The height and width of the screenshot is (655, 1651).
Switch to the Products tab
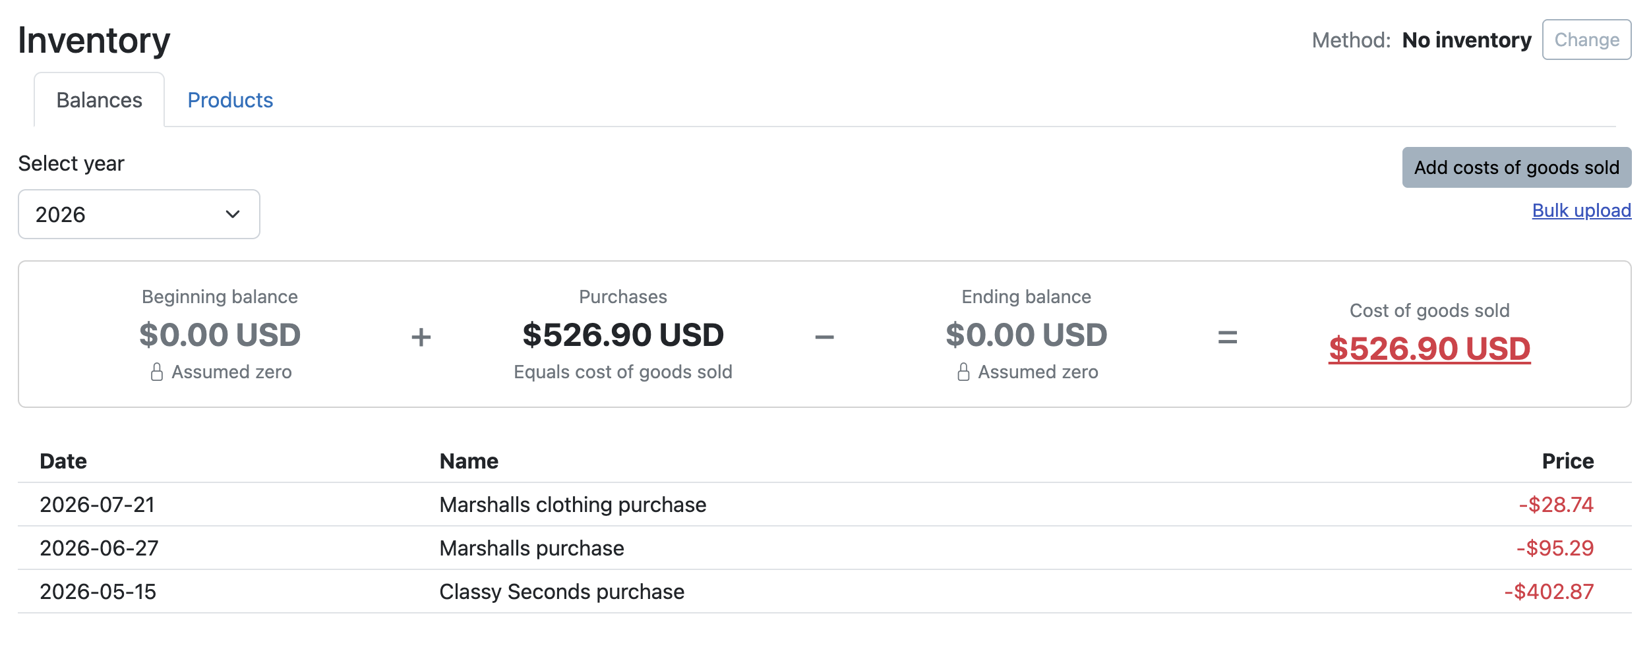point(230,100)
